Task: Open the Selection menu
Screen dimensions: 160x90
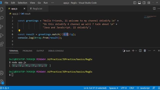Action: click(x=22, y=3)
